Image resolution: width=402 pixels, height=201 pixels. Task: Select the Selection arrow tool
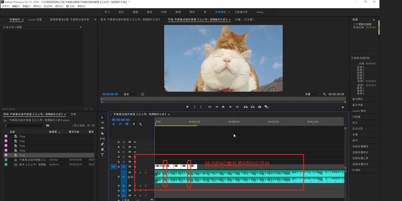pos(102,117)
